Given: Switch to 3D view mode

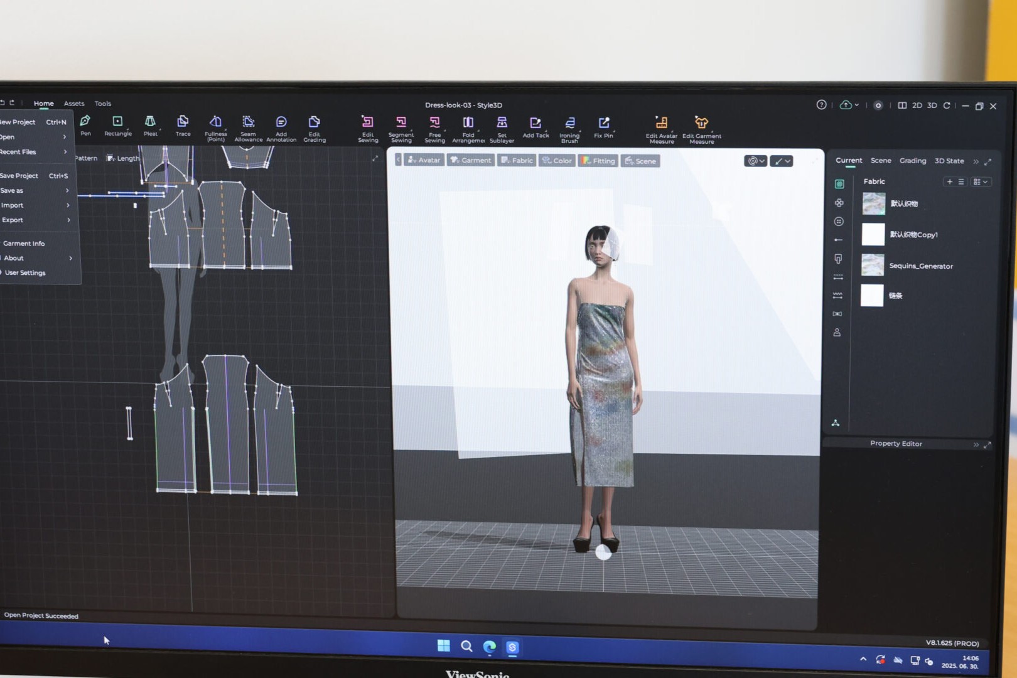Looking at the screenshot, I should [x=932, y=105].
